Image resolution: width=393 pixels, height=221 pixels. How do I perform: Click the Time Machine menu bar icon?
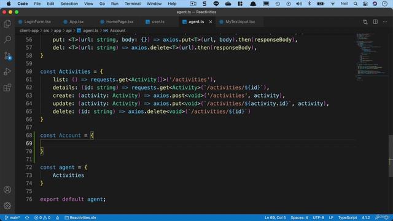coord(278,4)
